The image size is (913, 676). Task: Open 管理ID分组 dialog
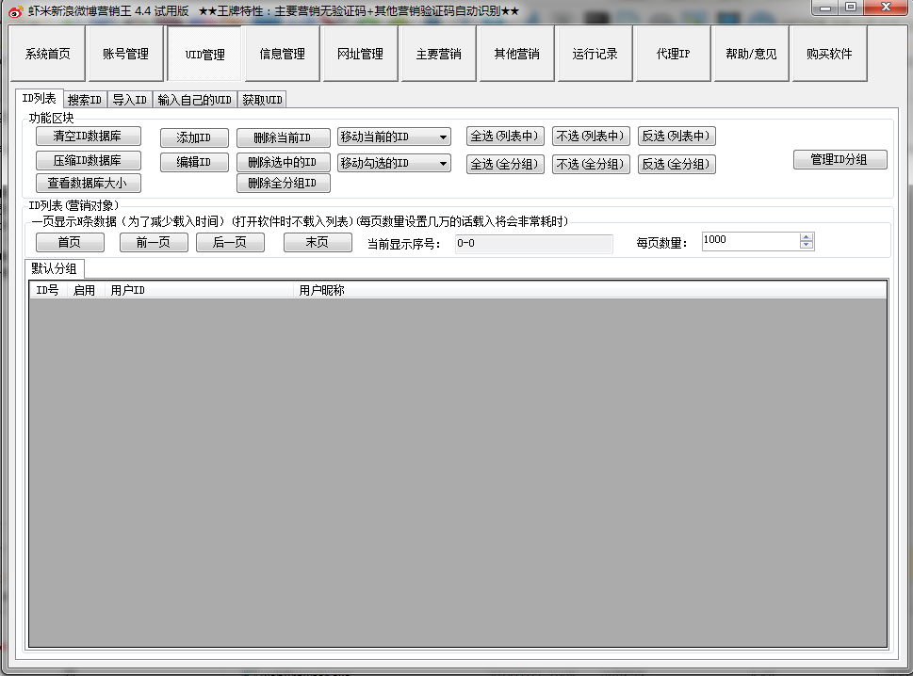(840, 160)
